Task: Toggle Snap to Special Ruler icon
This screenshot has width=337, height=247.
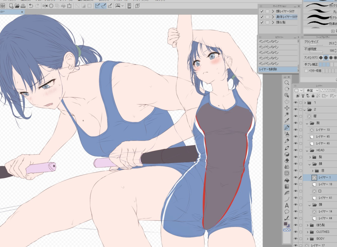Action: point(103,6)
